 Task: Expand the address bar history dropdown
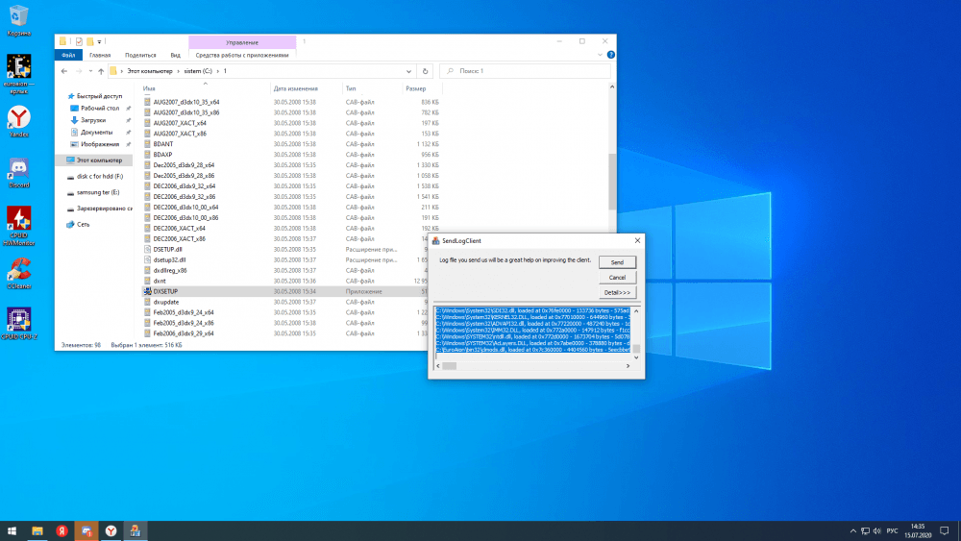[x=410, y=71]
